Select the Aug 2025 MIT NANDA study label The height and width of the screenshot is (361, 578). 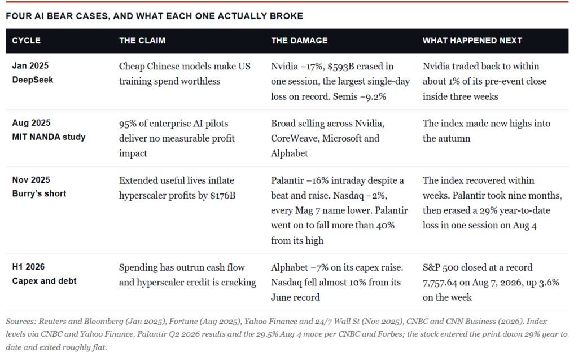click(49, 130)
